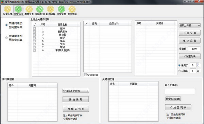Screen dimensions: 204x124
Task: Click 目录名称 header in middle list
Action: point(114,23)
